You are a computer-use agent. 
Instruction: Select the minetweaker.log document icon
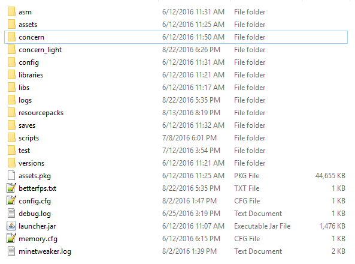pos(11,251)
